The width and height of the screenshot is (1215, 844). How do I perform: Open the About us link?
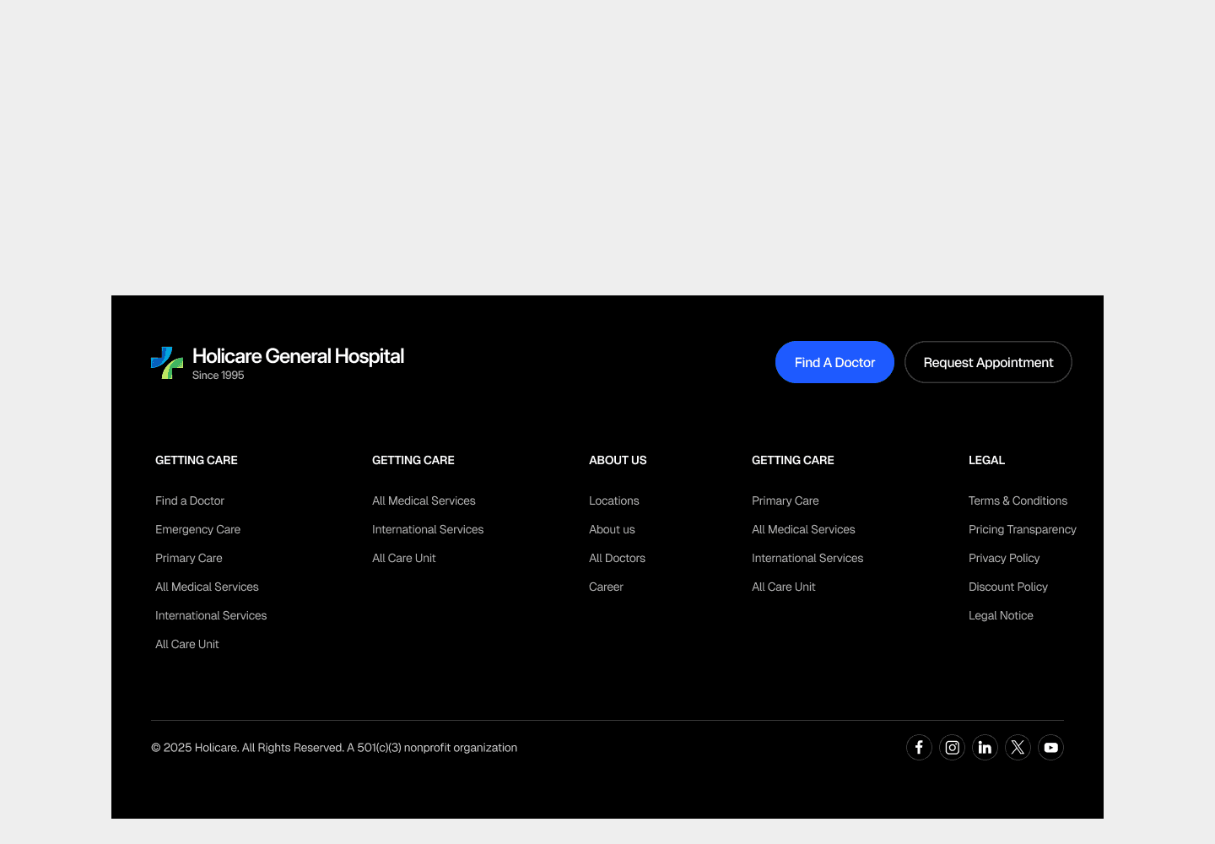(x=612, y=529)
